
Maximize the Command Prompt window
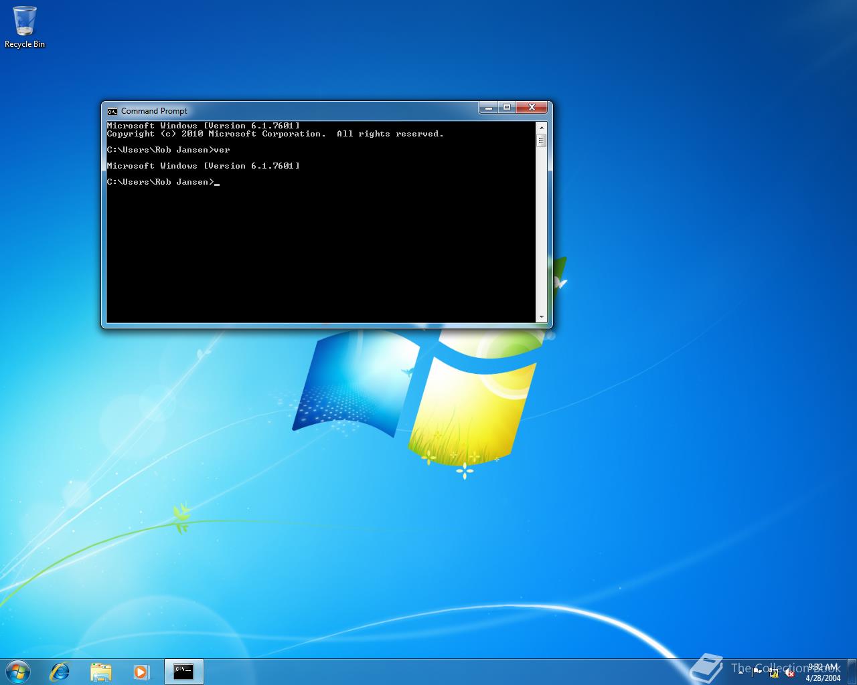point(507,107)
